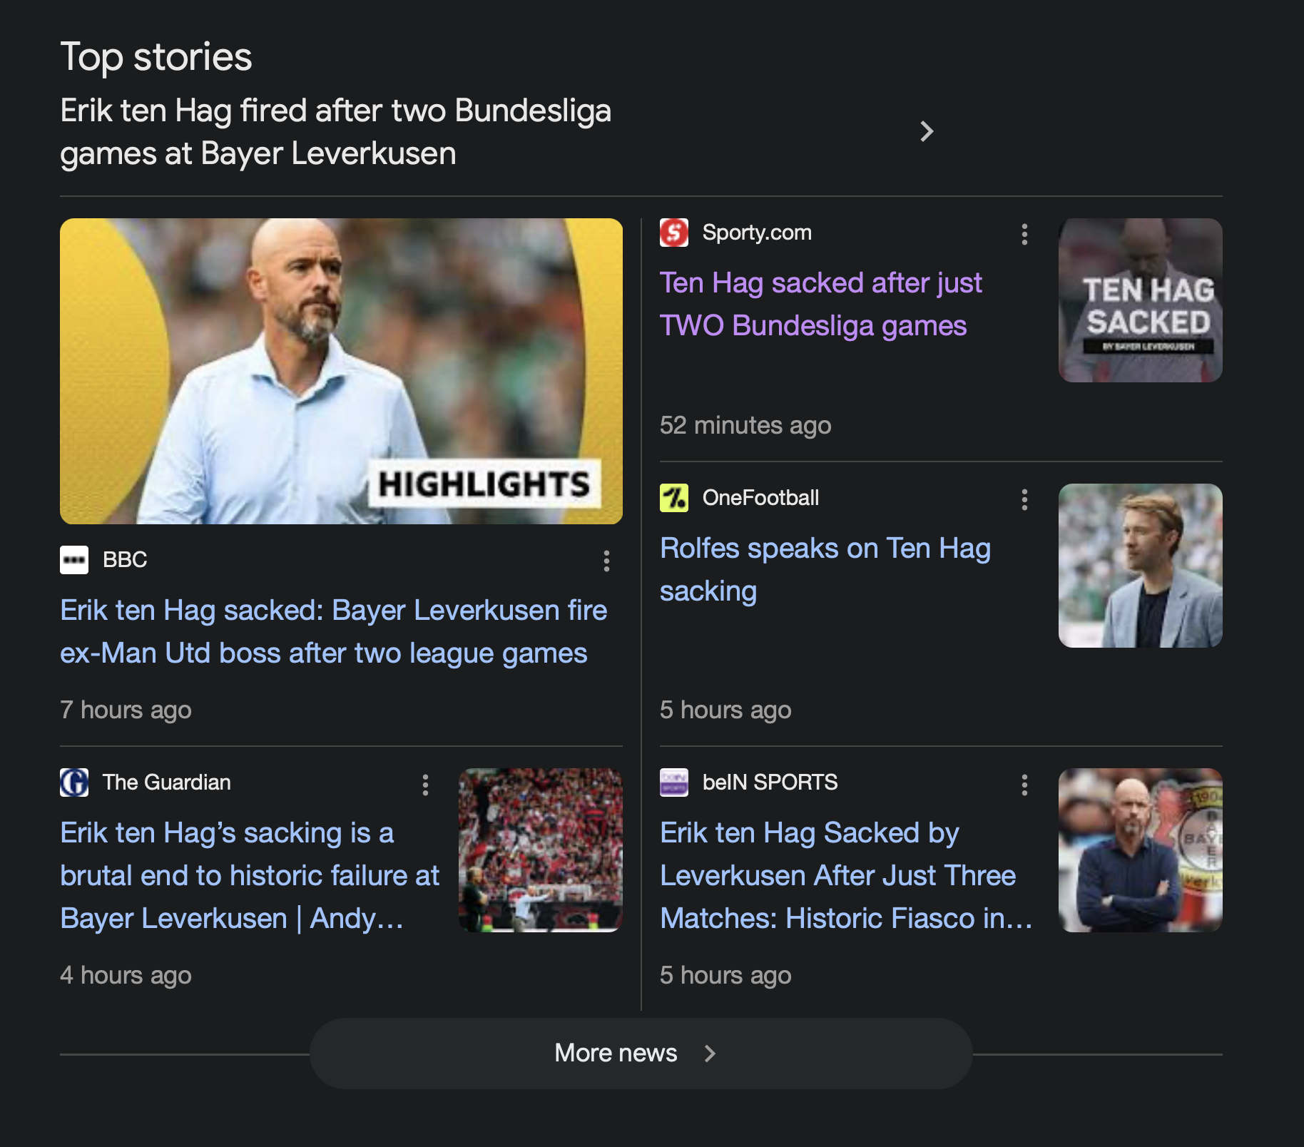Viewport: 1304px width, 1147px height.
Task: Open the Sporty.com story options menu
Action: pyautogui.click(x=1024, y=234)
